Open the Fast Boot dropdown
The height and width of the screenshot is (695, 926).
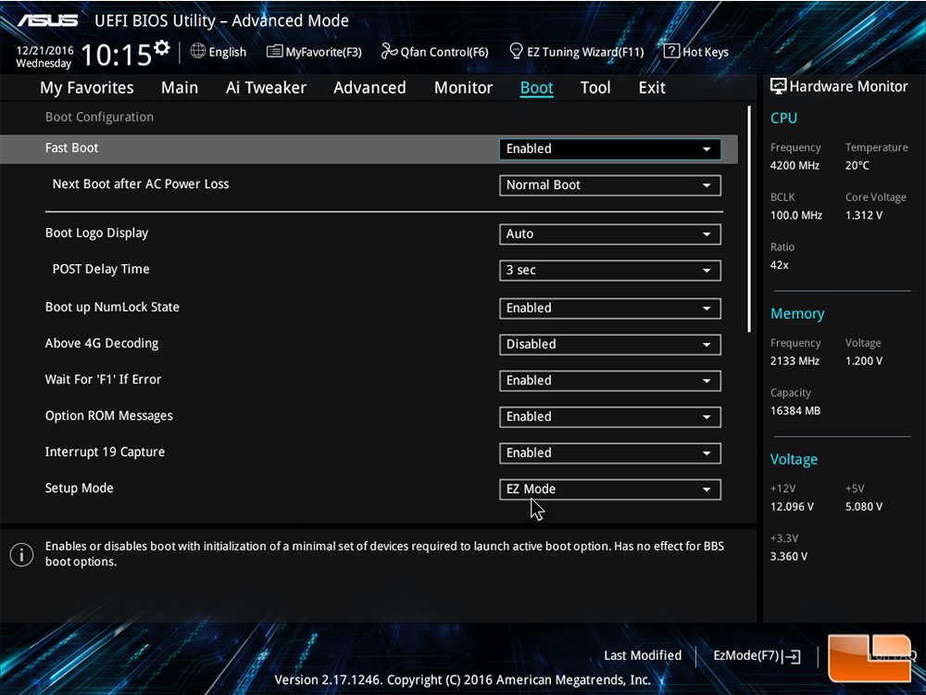[609, 149]
